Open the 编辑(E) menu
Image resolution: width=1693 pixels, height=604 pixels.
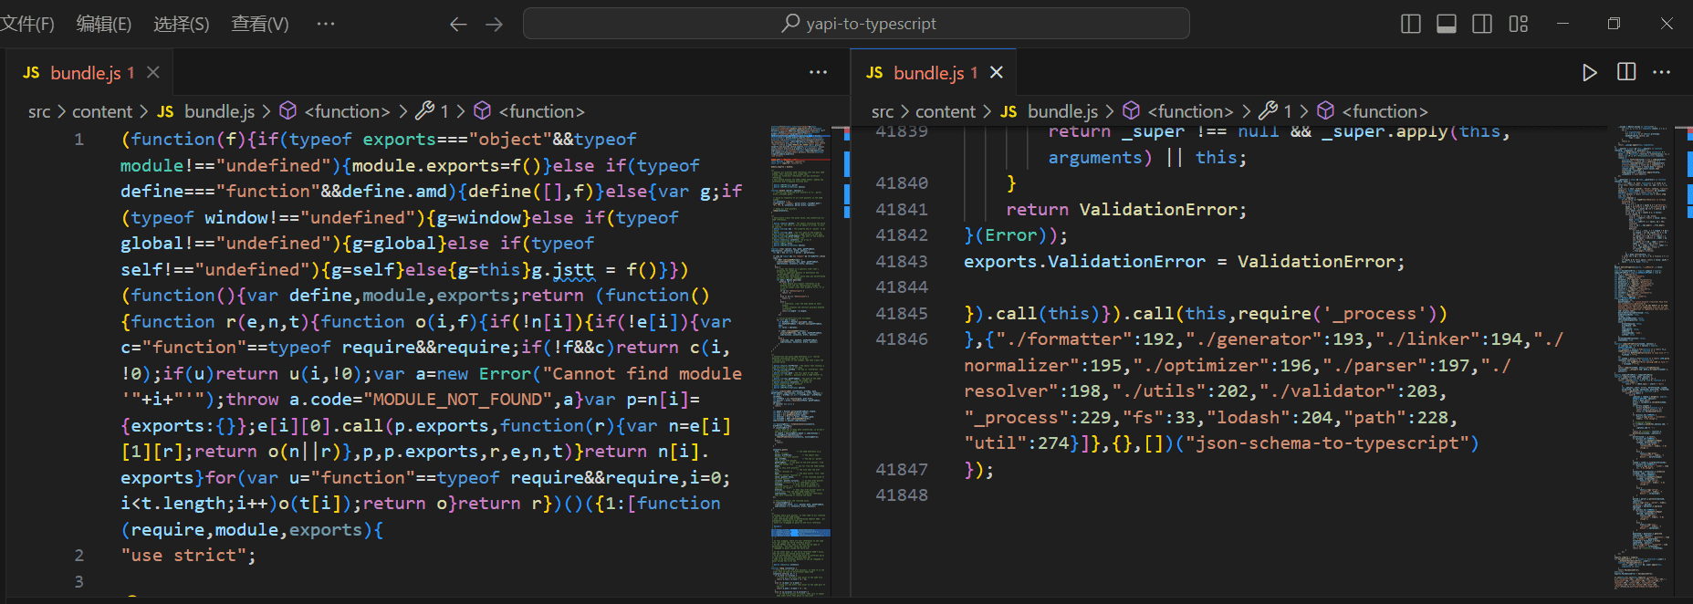pyautogui.click(x=103, y=24)
